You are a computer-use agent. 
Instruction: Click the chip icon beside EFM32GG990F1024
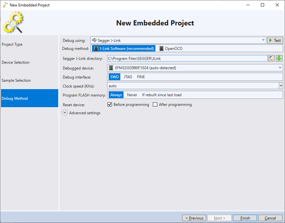[x=111, y=68]
